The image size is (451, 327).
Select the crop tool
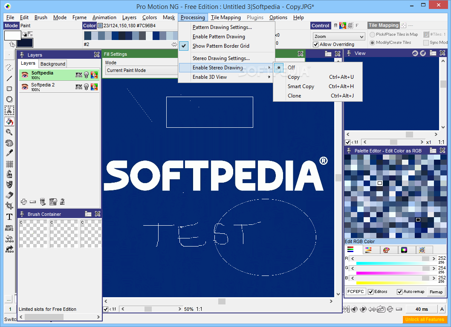(9, 206)
